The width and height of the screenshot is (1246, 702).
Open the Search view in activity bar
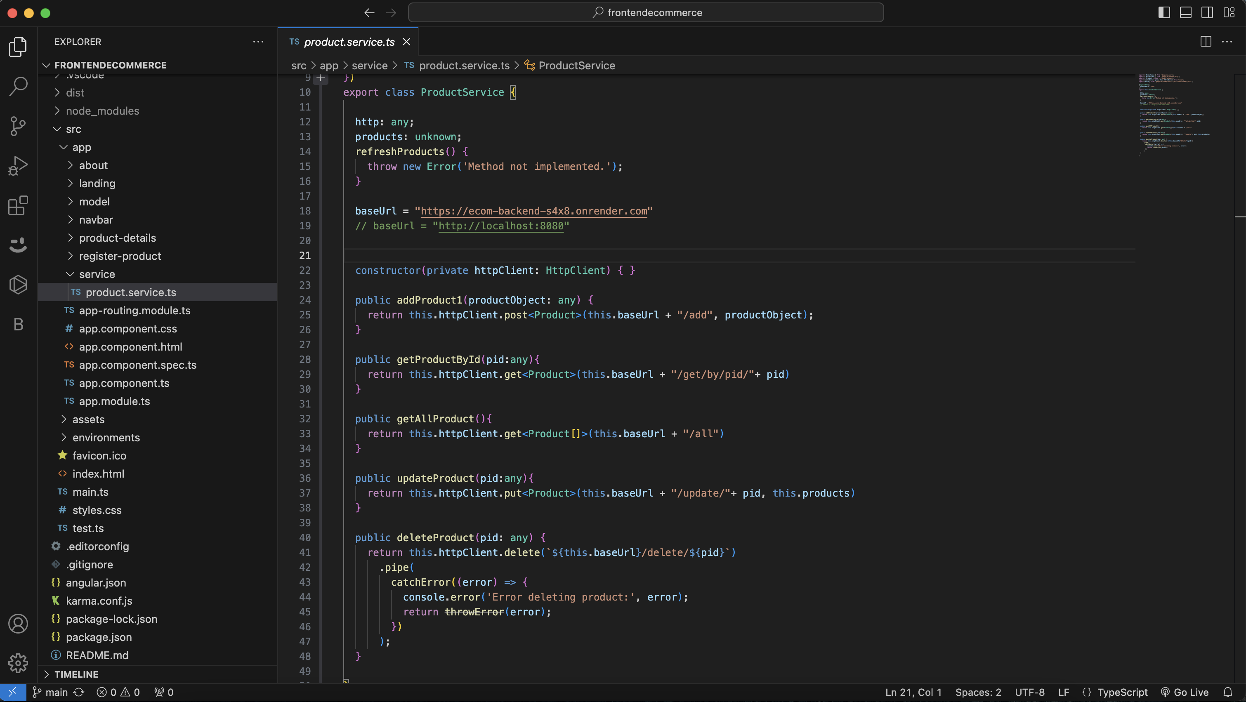coord(19,87)
